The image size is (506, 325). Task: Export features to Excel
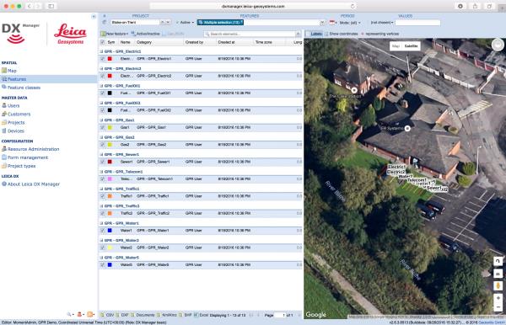pos(201,315)
